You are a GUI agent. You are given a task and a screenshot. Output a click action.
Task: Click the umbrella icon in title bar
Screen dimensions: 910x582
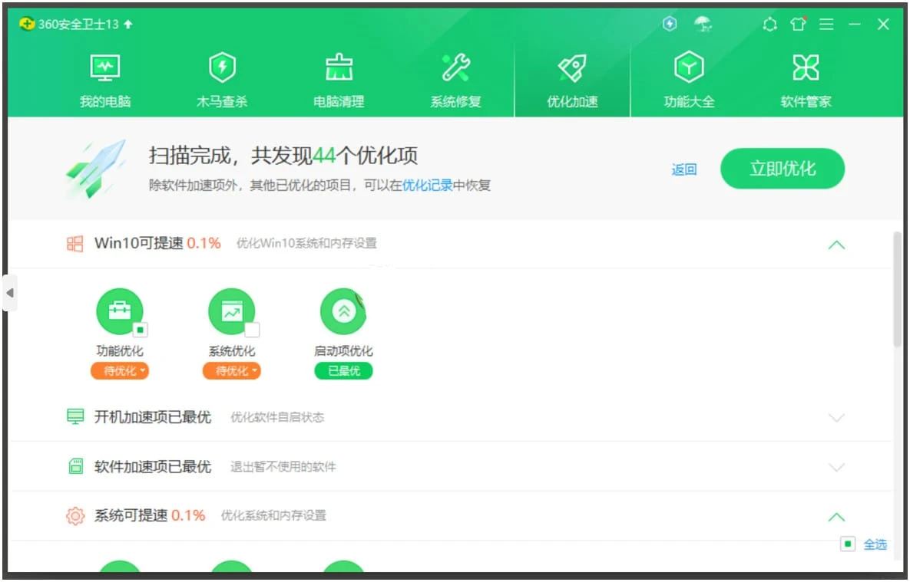click(x=703, y=25)
